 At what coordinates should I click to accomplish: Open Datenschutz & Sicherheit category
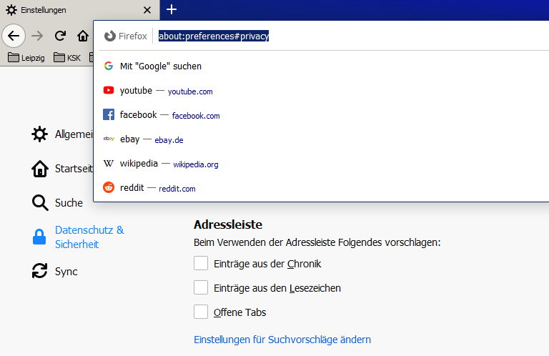pos(78,237)
